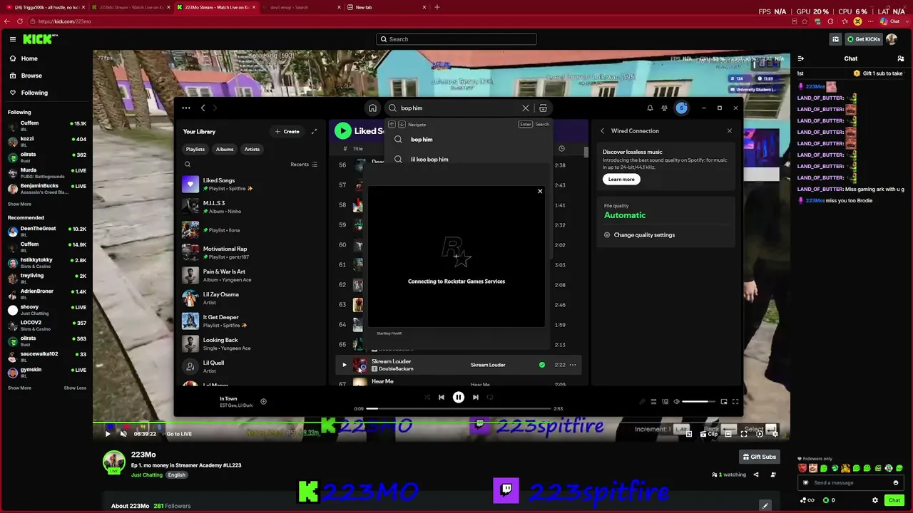Click Learn more about lossless music
913x513 pixels.
click(x=621, y=180)
